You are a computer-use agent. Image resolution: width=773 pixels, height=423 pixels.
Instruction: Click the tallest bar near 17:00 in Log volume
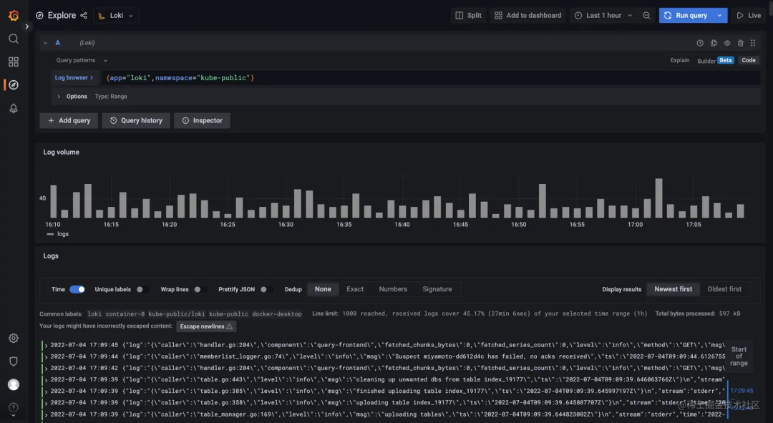pos(658,198)
